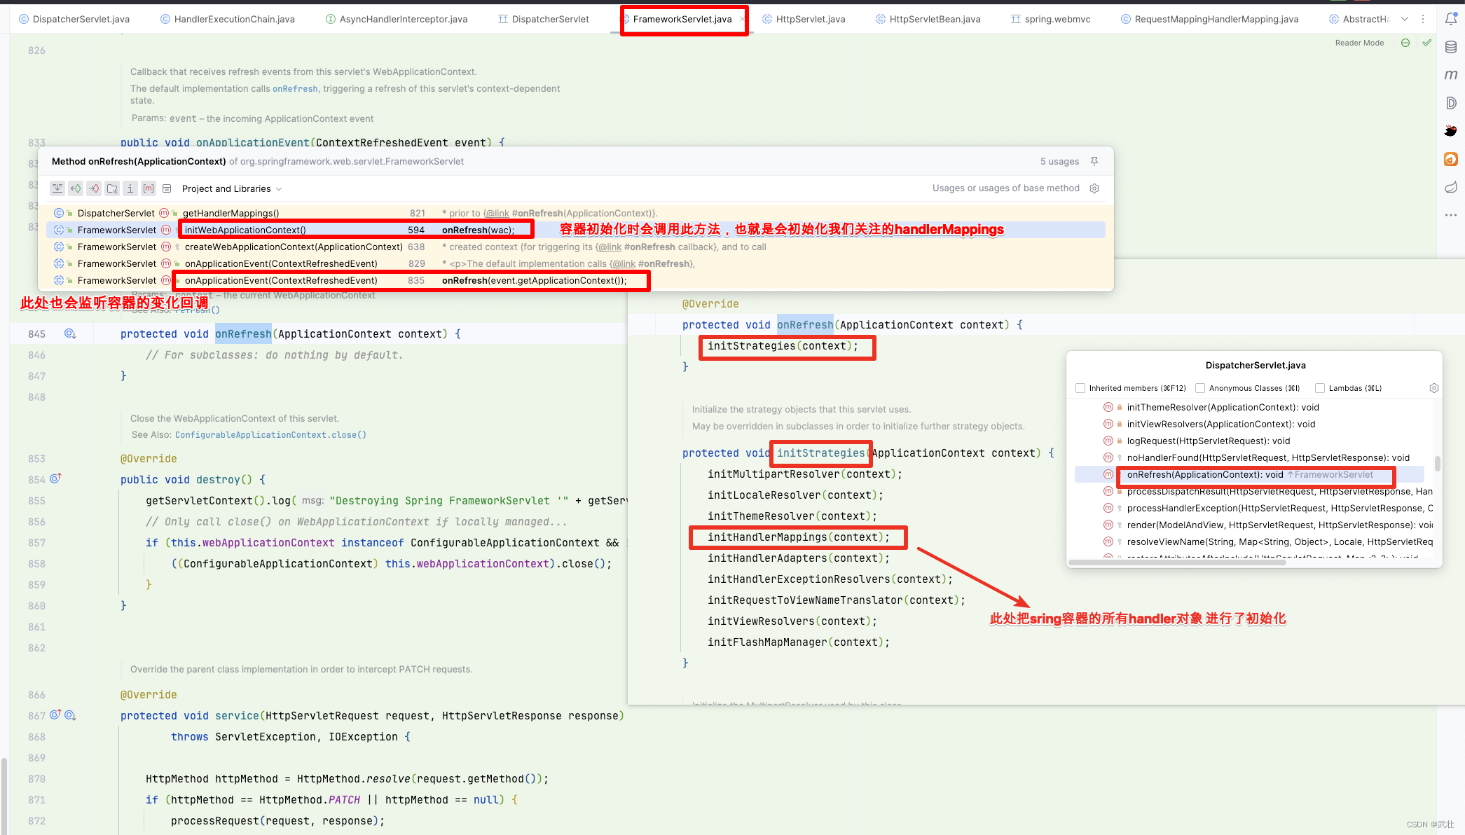Viewport: 1465px width, 835px height.
Task: Toggle the group by directory icon
Action: (112, 188)
